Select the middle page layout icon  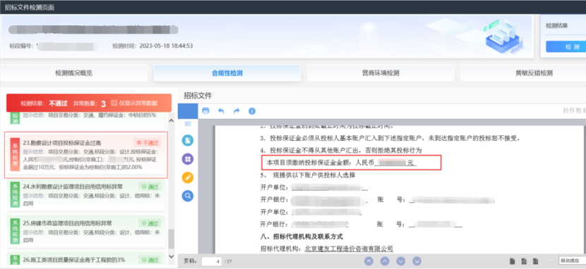(525, 261)
